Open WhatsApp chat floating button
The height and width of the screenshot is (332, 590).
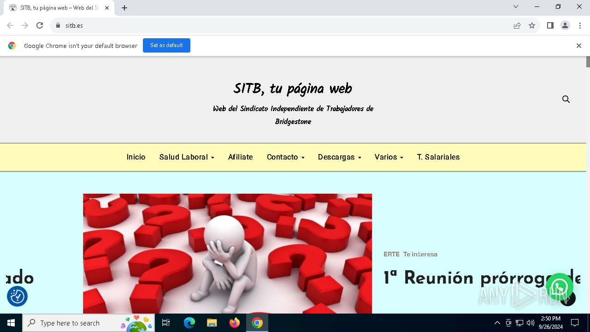[559, 287]
